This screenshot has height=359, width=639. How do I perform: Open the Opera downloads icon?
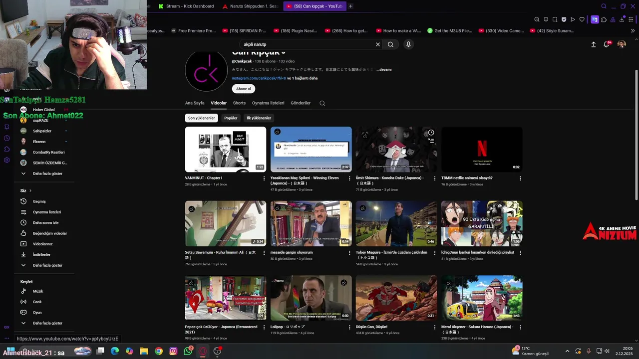[622, 19]
